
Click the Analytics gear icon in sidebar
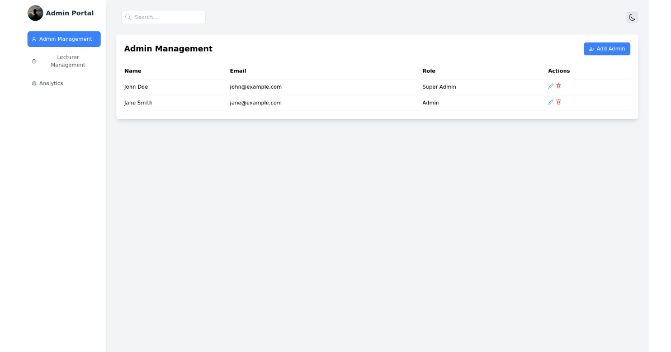(x=34, y=83)
